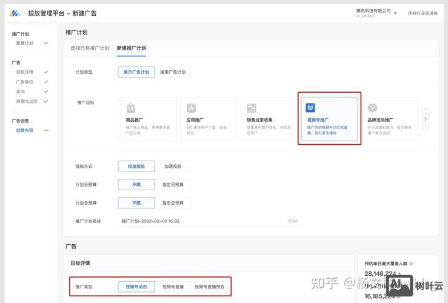Click the 体验行业极速版 link

pyautogui.click(x=423, y=13)
